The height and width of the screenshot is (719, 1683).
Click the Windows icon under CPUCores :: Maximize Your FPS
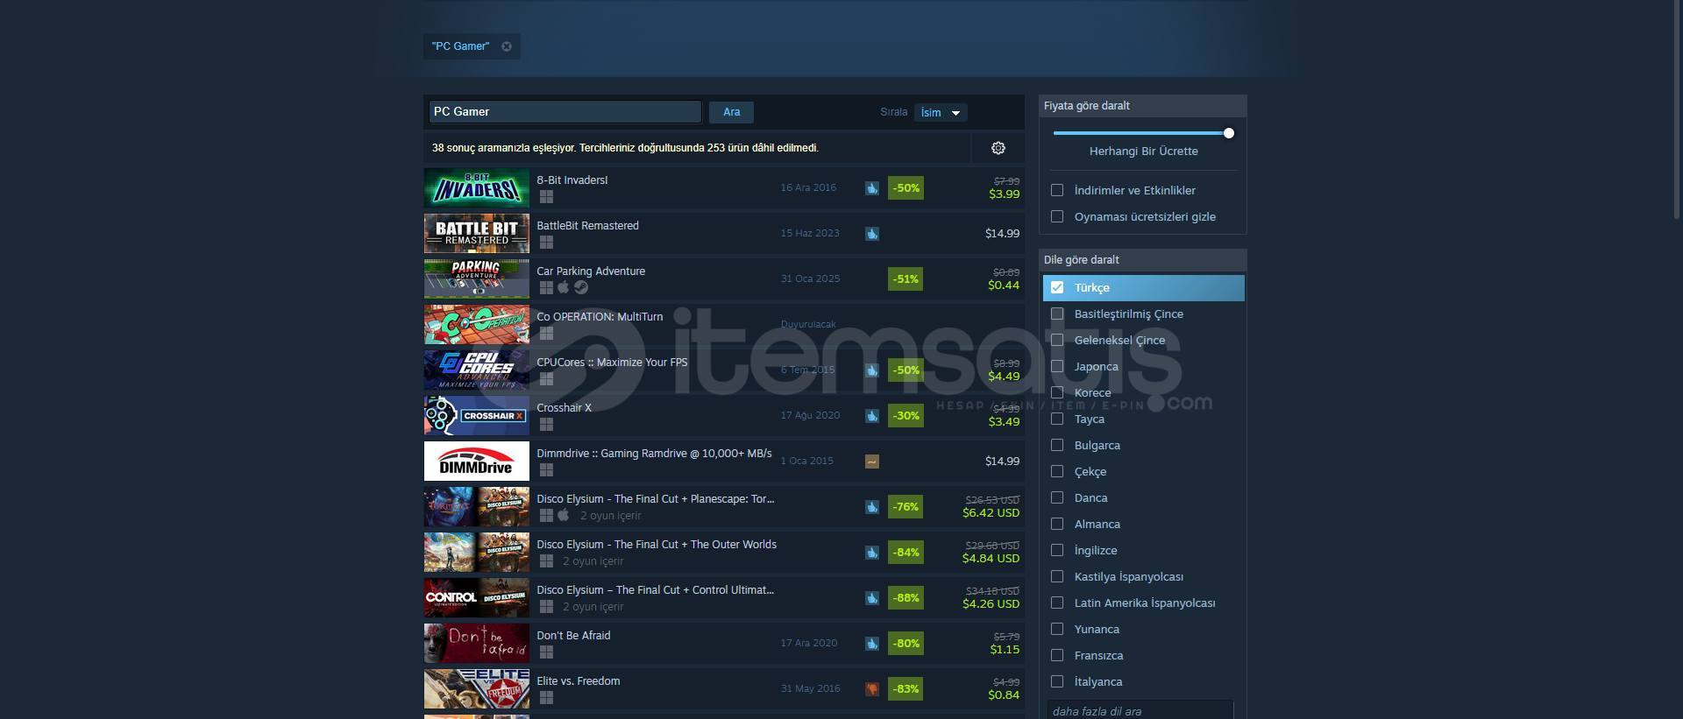pyautogui.click(x=546, y=379)
